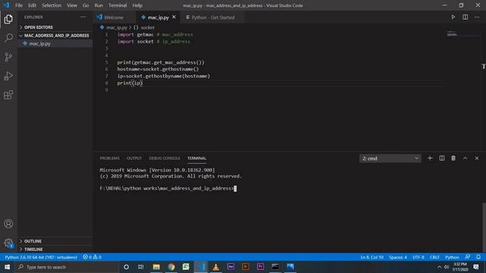The width and height of the screenshot is (486, 273).
Task: Click Python 3.6.10 interpreter in status bar
Action: 40,257
